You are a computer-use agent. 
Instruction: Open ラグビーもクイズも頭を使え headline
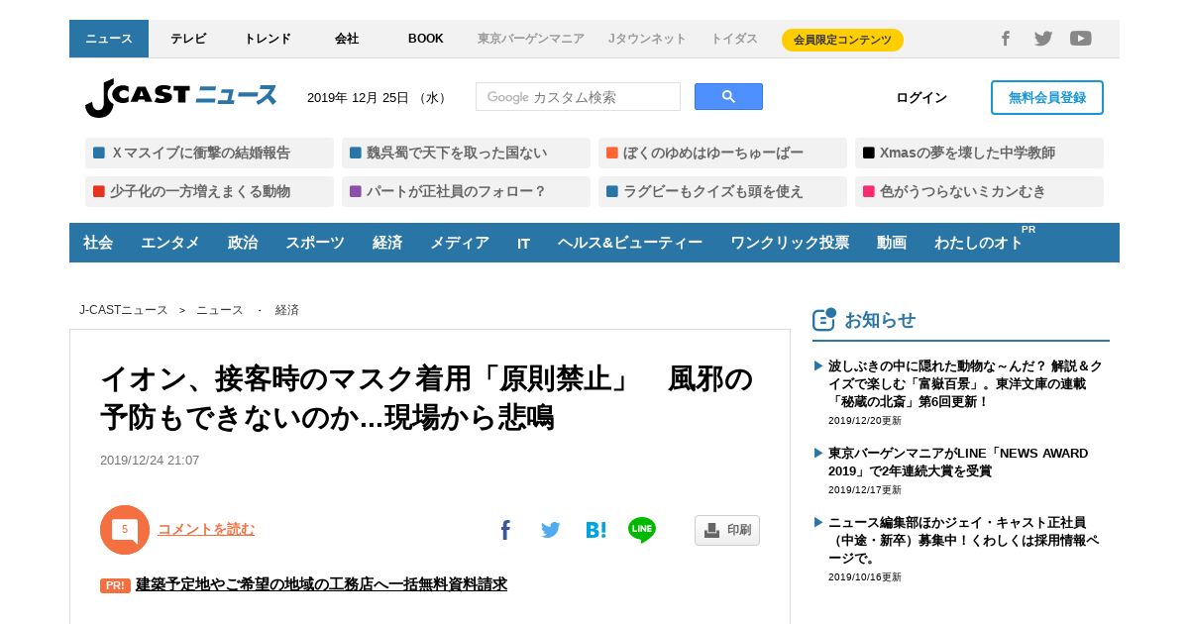[x=722, y=191]
